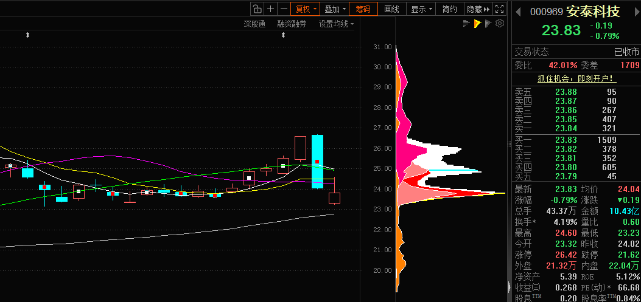Zoom out chart with minus icon
Image resolution: width=641 pixels, height=302 pixels.
tap(284, 9)
